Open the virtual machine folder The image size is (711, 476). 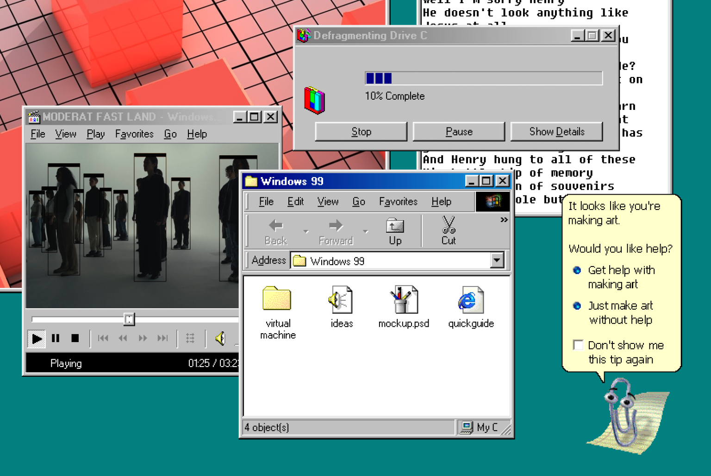[277, 299]
